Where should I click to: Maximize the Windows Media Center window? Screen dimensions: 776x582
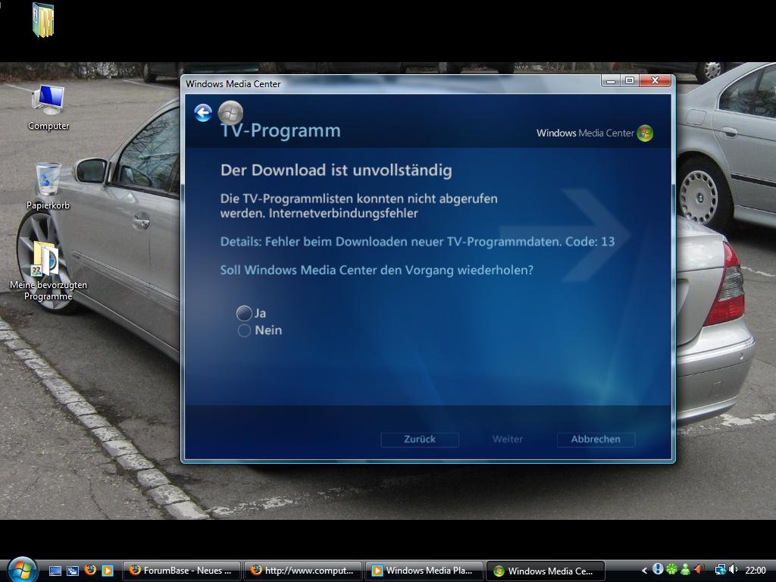[630, 80]
